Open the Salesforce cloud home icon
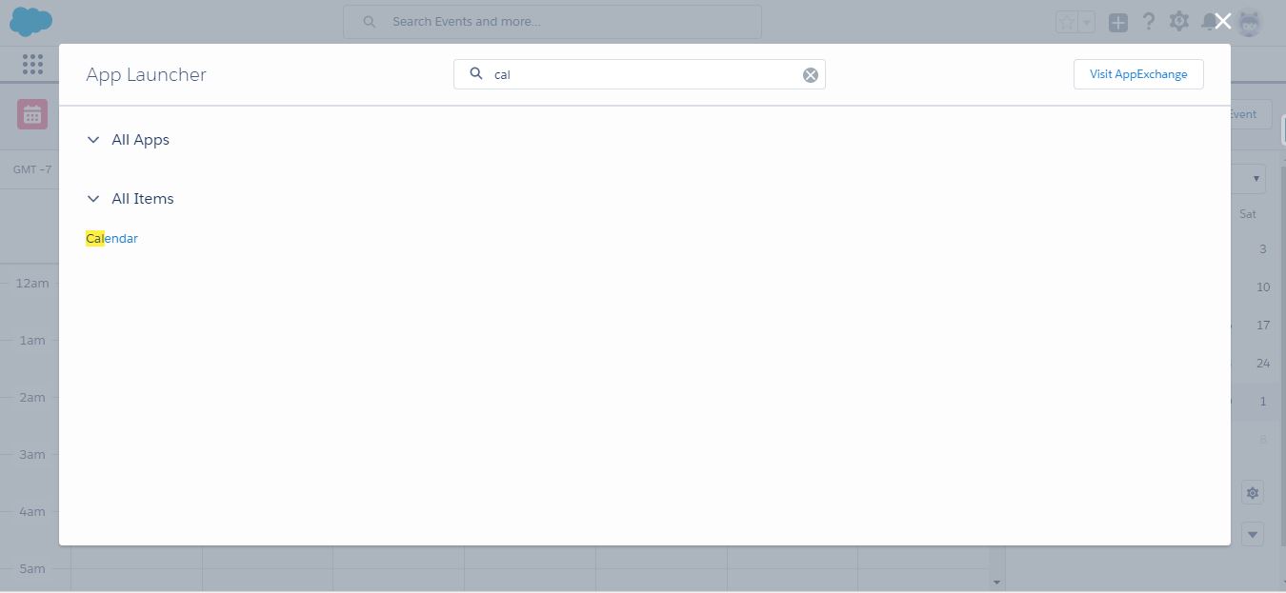1286x593 pixels. pos(30,21)
